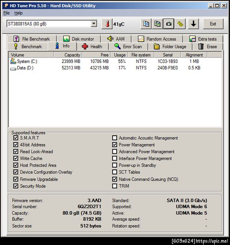Toggle the Interface Power Management checkbox
The height and width of the screenshot is (245, 230).
[115, 158]
